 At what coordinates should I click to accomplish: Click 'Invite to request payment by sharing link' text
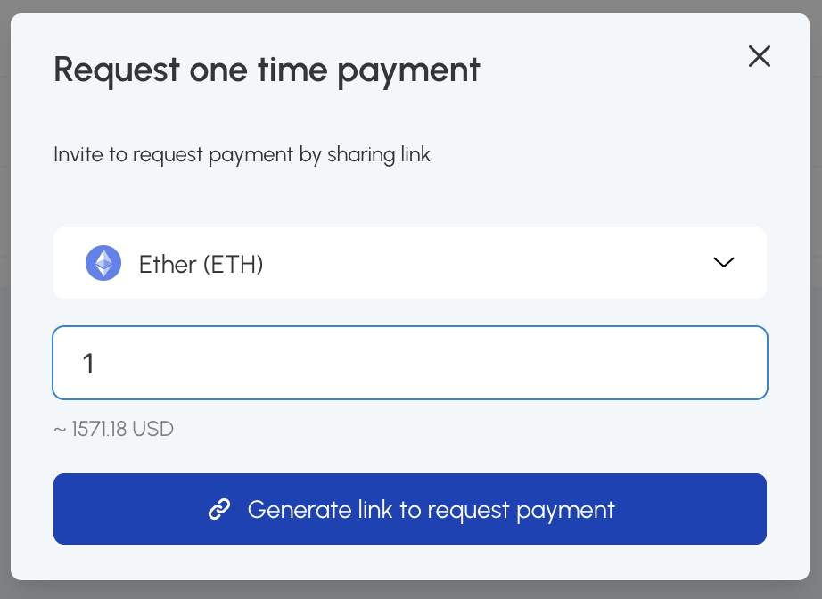click(242, 154)
